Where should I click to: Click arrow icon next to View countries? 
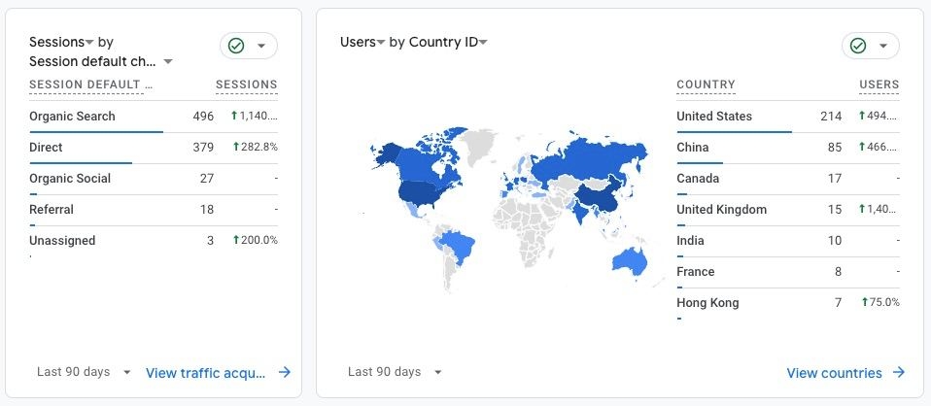[x=899, y=372]
